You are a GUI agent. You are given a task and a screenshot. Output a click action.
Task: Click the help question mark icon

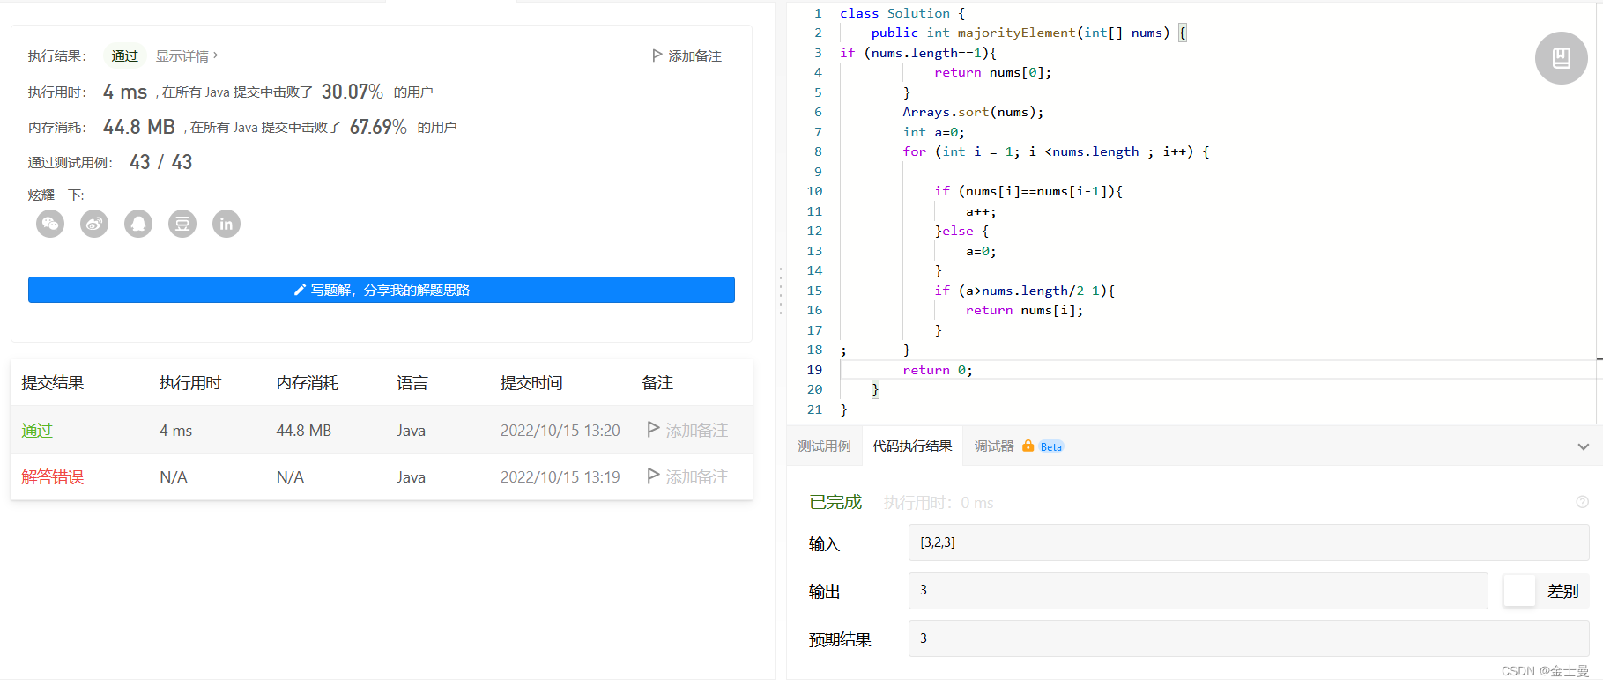click(x=1582, y=502)
